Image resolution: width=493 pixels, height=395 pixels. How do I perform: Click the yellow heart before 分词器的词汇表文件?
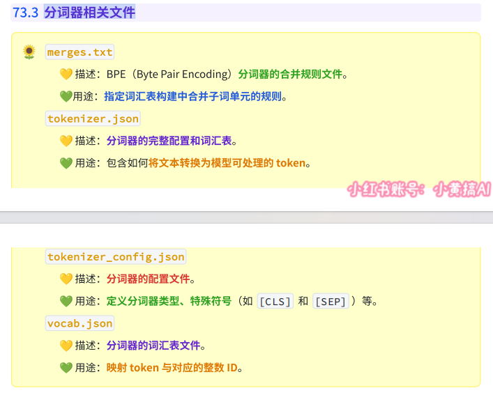coord(66,346)
